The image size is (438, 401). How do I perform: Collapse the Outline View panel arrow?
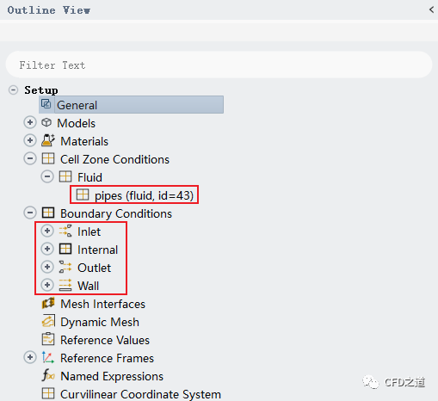pyautogui.click(x=431, y=9)
